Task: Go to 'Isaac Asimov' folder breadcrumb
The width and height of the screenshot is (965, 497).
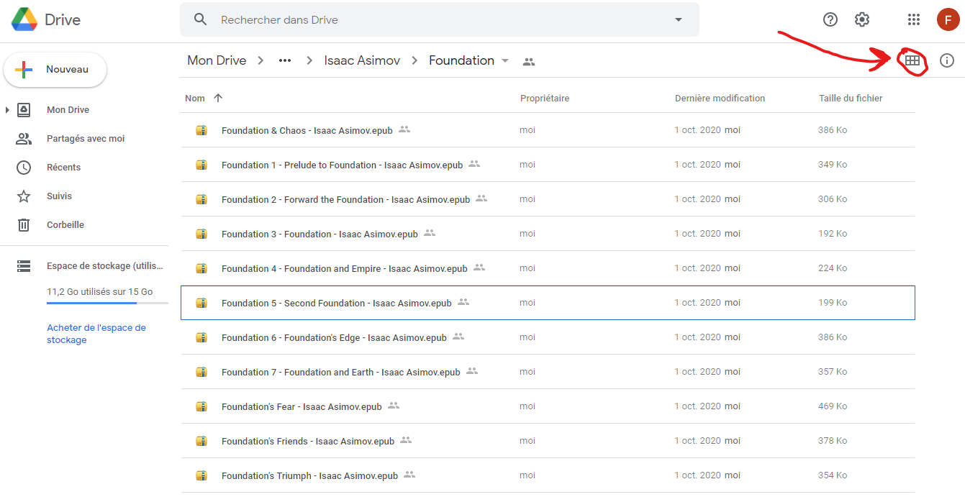Action: (362, 60)
